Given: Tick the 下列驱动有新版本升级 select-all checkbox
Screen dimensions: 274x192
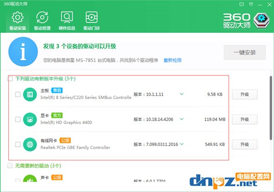Looking at the screenshot, I should (10, 79).
